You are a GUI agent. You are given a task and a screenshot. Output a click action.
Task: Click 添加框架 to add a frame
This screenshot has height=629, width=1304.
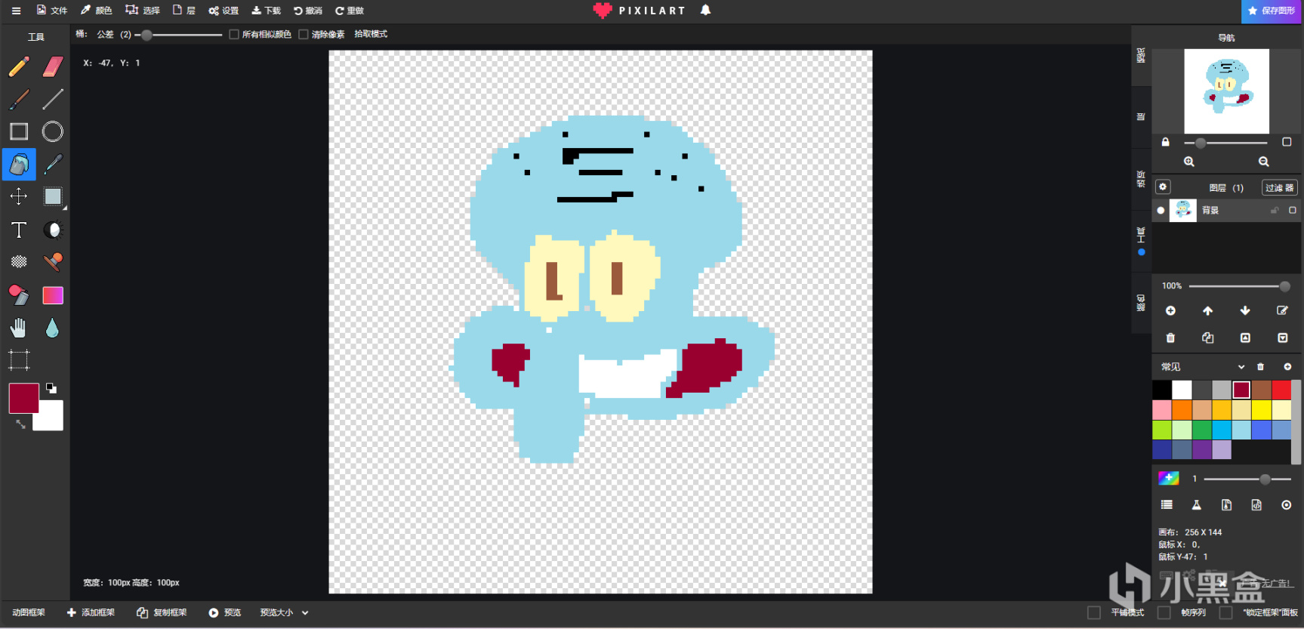[x=91, y=612]
